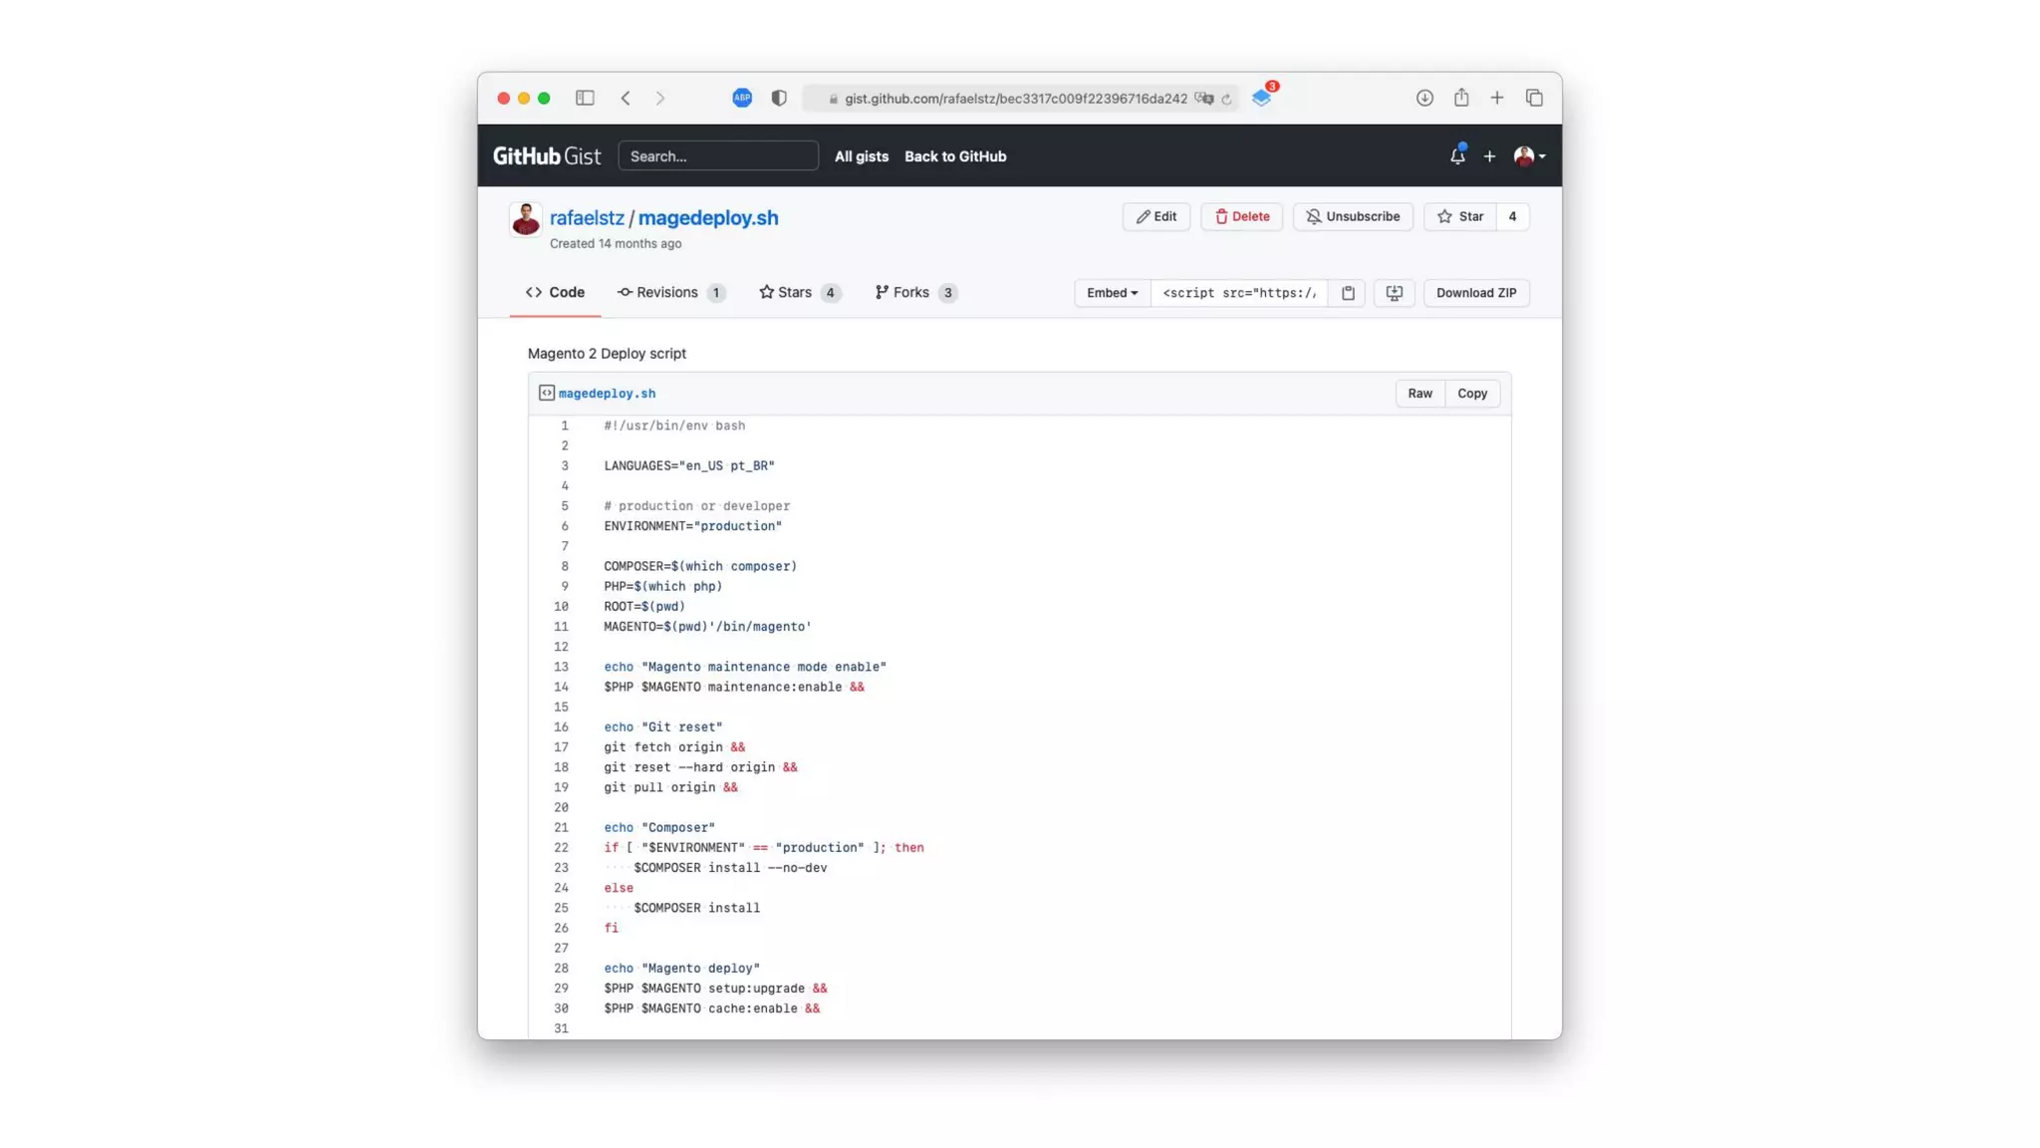
Task: Focus the gist Search field
Action: coord(717,156)
